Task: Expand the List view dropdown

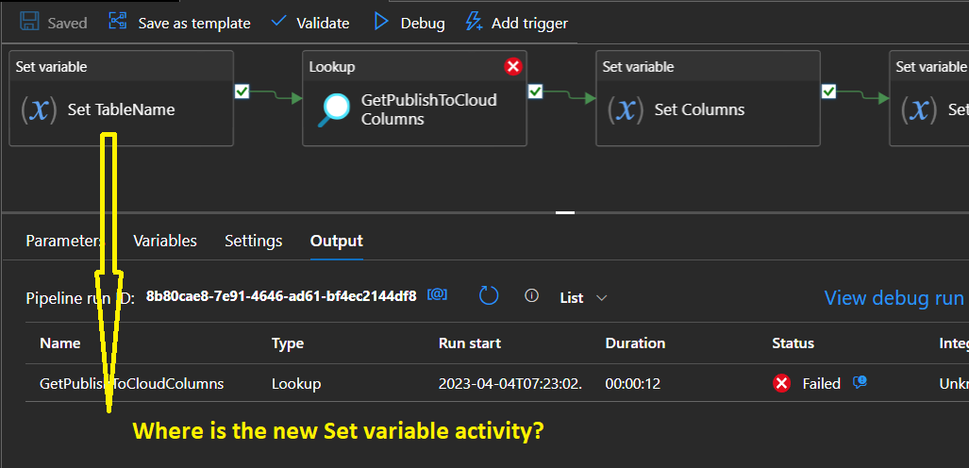Action: point(583,298)
